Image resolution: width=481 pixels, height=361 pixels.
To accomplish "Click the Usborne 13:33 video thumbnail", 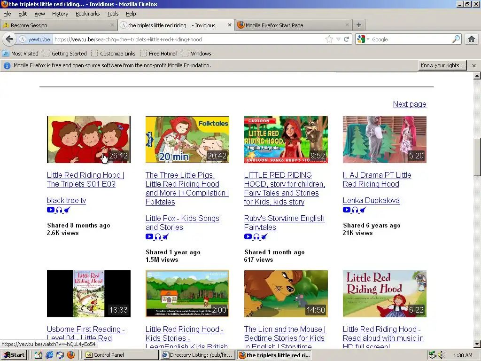I will pyautogui.click(x=89, y=293).
